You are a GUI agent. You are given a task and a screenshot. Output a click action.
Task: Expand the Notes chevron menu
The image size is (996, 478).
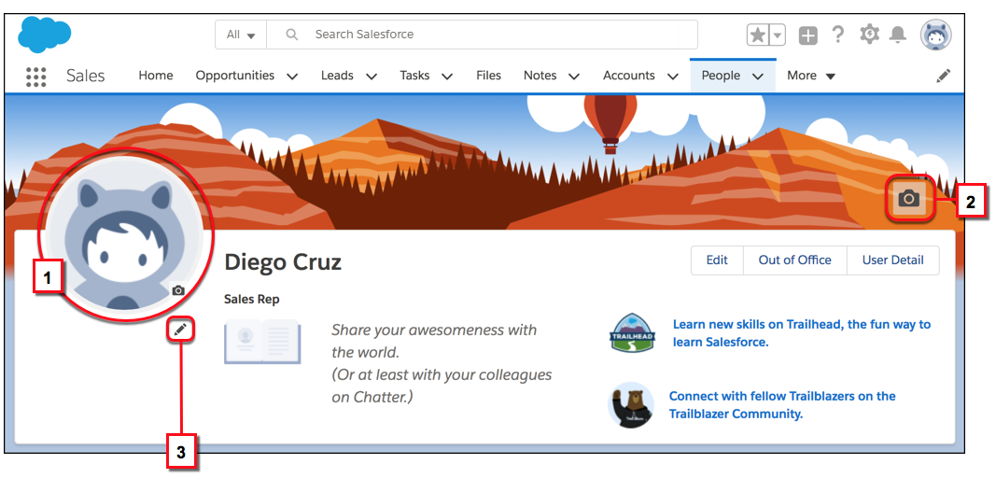574,77
